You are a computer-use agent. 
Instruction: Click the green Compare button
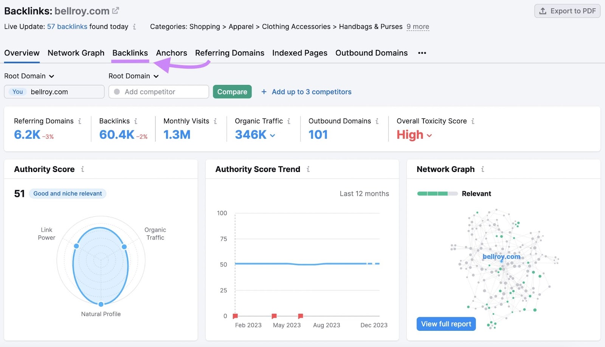(x=232, y=92)
